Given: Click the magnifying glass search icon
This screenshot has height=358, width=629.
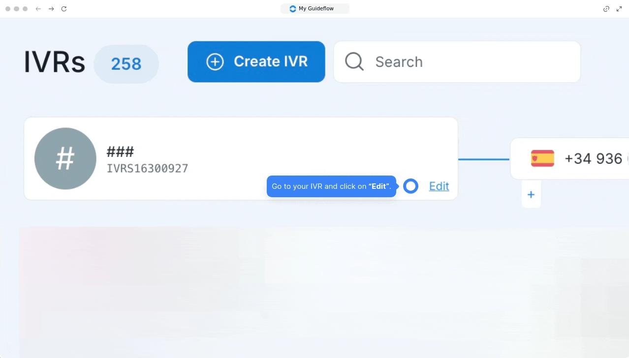Looking at the screenshot, I should pos(354,62).
